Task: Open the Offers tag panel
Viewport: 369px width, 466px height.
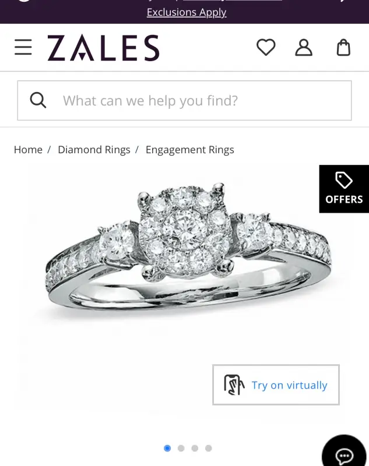Action: coord(344,189)
